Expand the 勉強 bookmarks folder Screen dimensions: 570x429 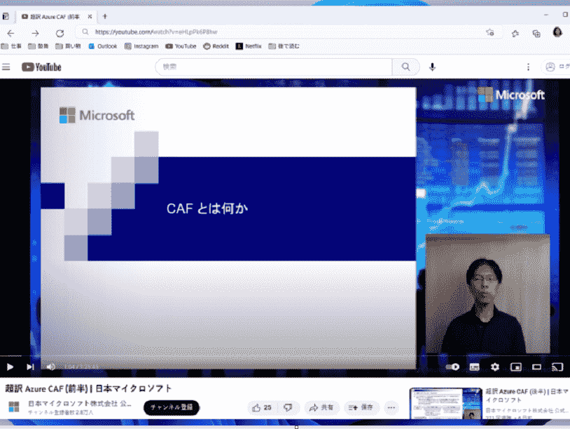[x=39, y=46]
